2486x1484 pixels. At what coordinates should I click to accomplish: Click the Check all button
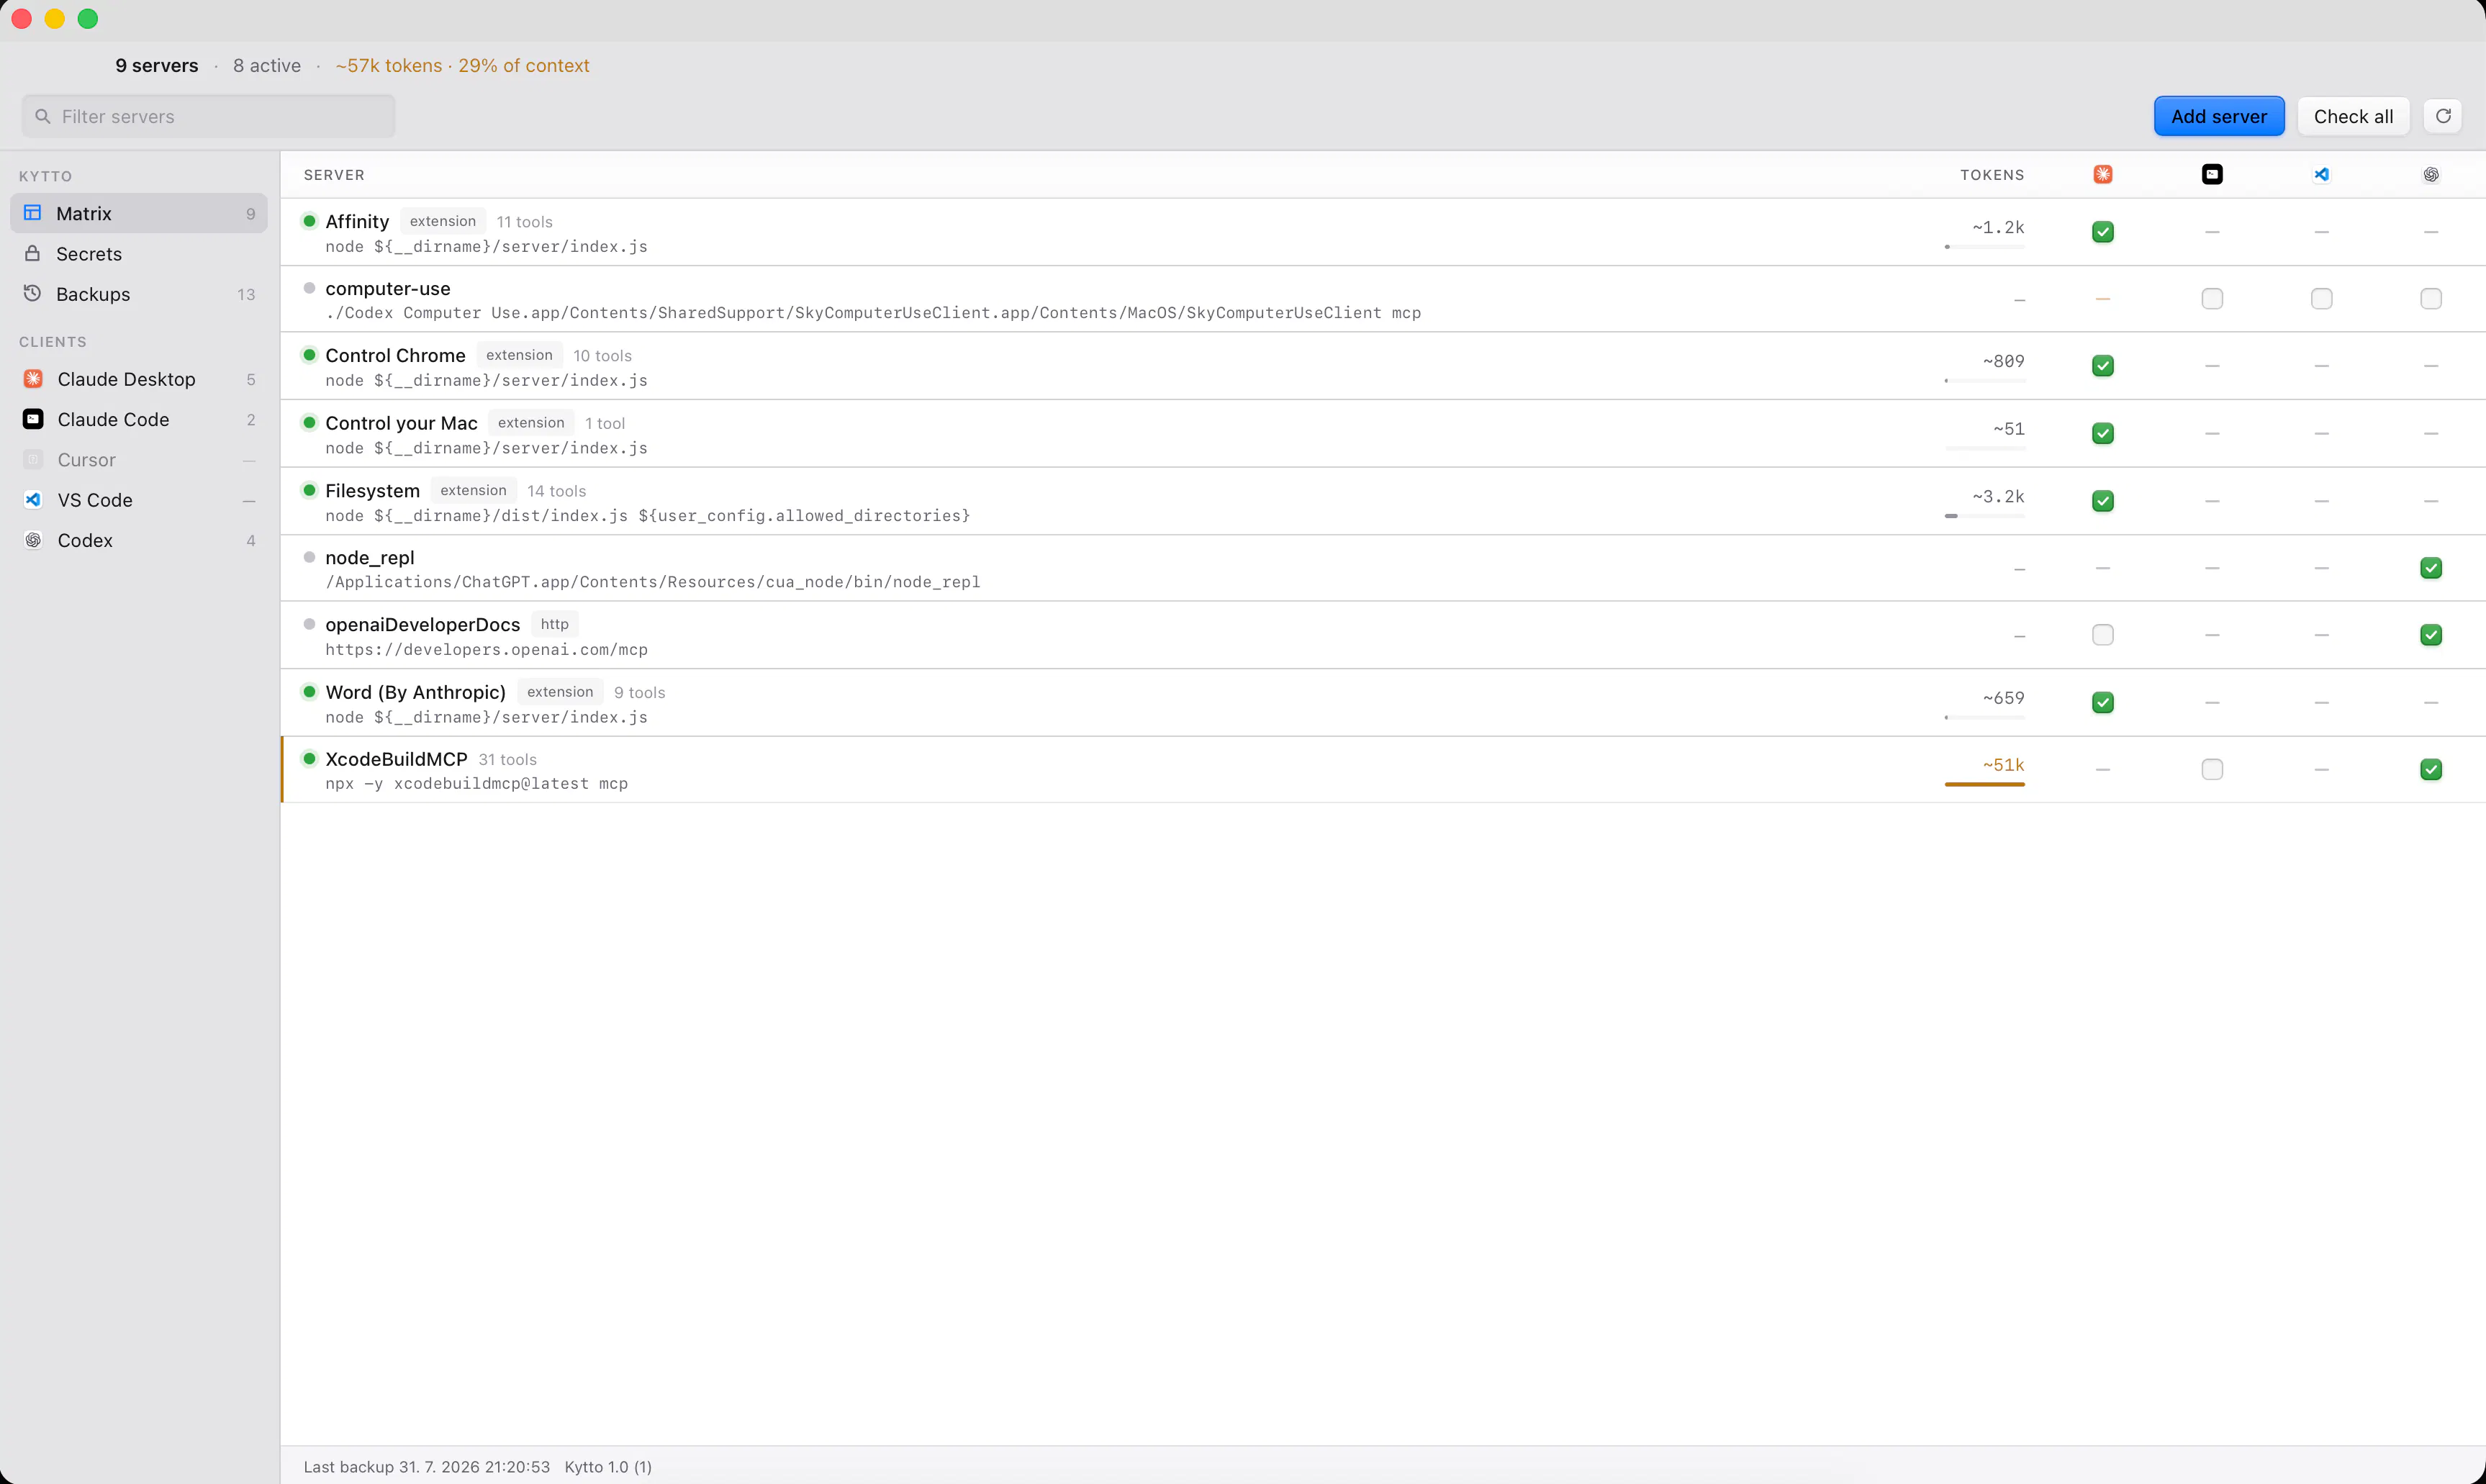pos(2353,116)
